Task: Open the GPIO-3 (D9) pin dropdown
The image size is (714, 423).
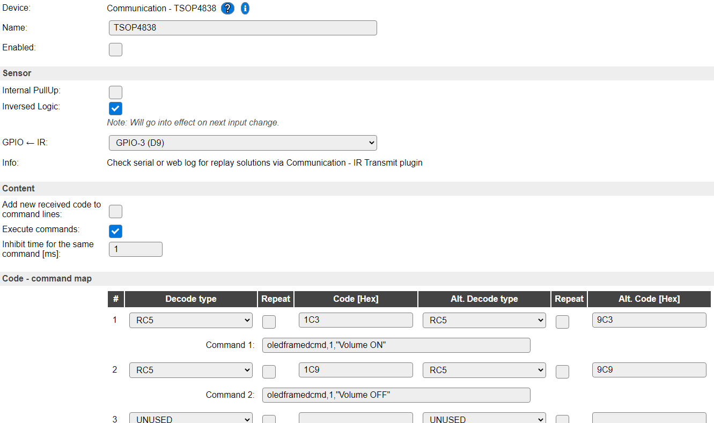Action: click(x=242, y=143)
